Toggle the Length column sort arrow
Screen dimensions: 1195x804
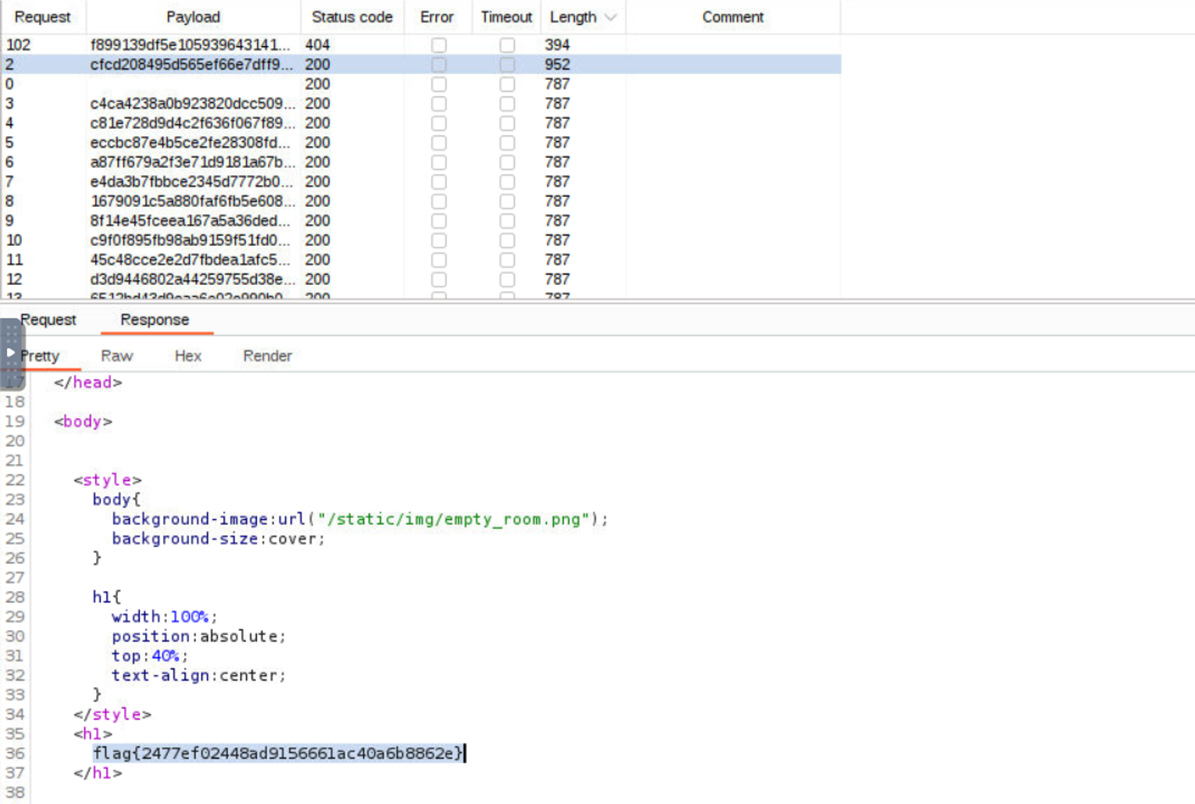tap(611, 17)
